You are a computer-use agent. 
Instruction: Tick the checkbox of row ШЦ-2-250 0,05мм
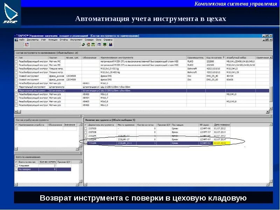[16, 87]
